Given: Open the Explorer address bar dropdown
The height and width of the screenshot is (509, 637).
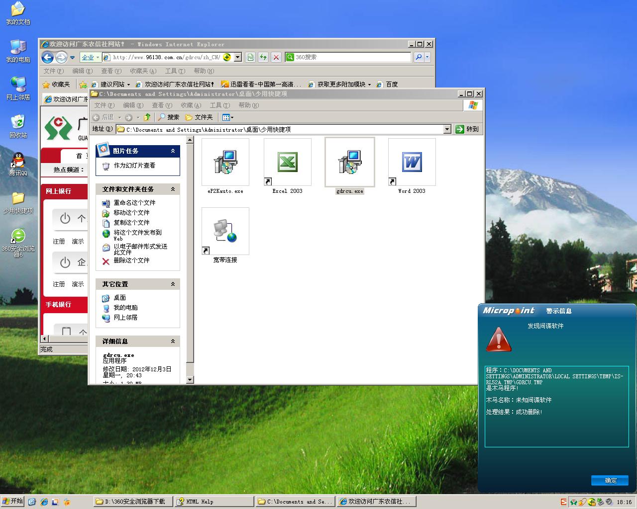Looking at the screenshot, I should coord(447,129).
